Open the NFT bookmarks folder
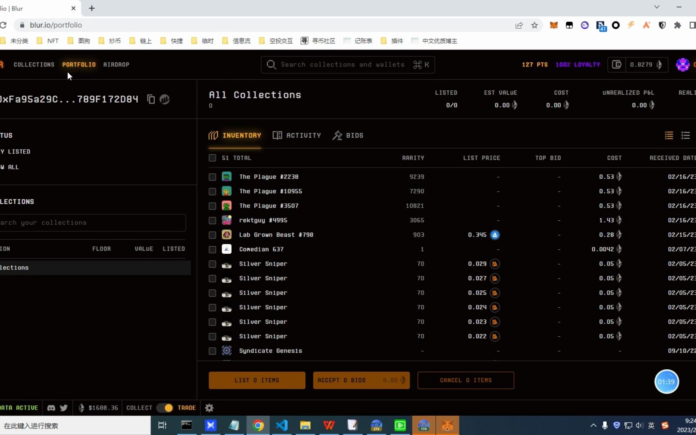 pos(48,41)
